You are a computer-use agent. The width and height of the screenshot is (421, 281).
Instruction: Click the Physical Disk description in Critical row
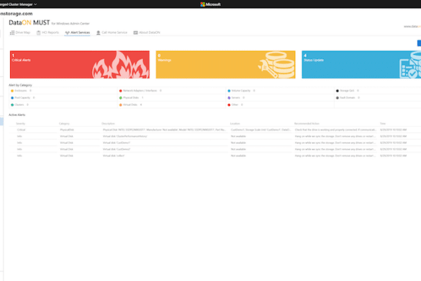(x=164, y=130)
